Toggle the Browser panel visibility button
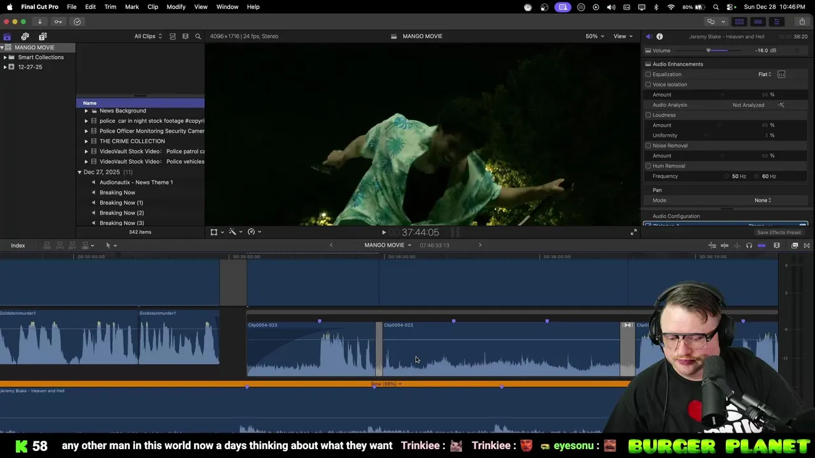 (x=739, y=22)
